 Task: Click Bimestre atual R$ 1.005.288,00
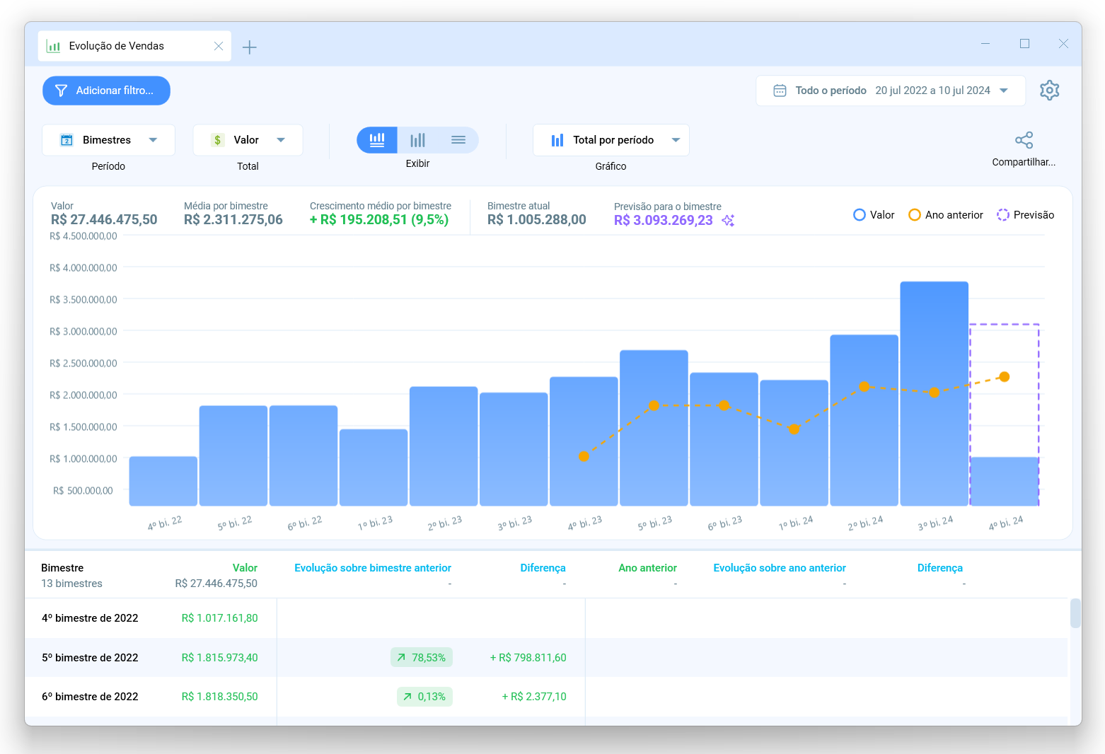(537, 220)
